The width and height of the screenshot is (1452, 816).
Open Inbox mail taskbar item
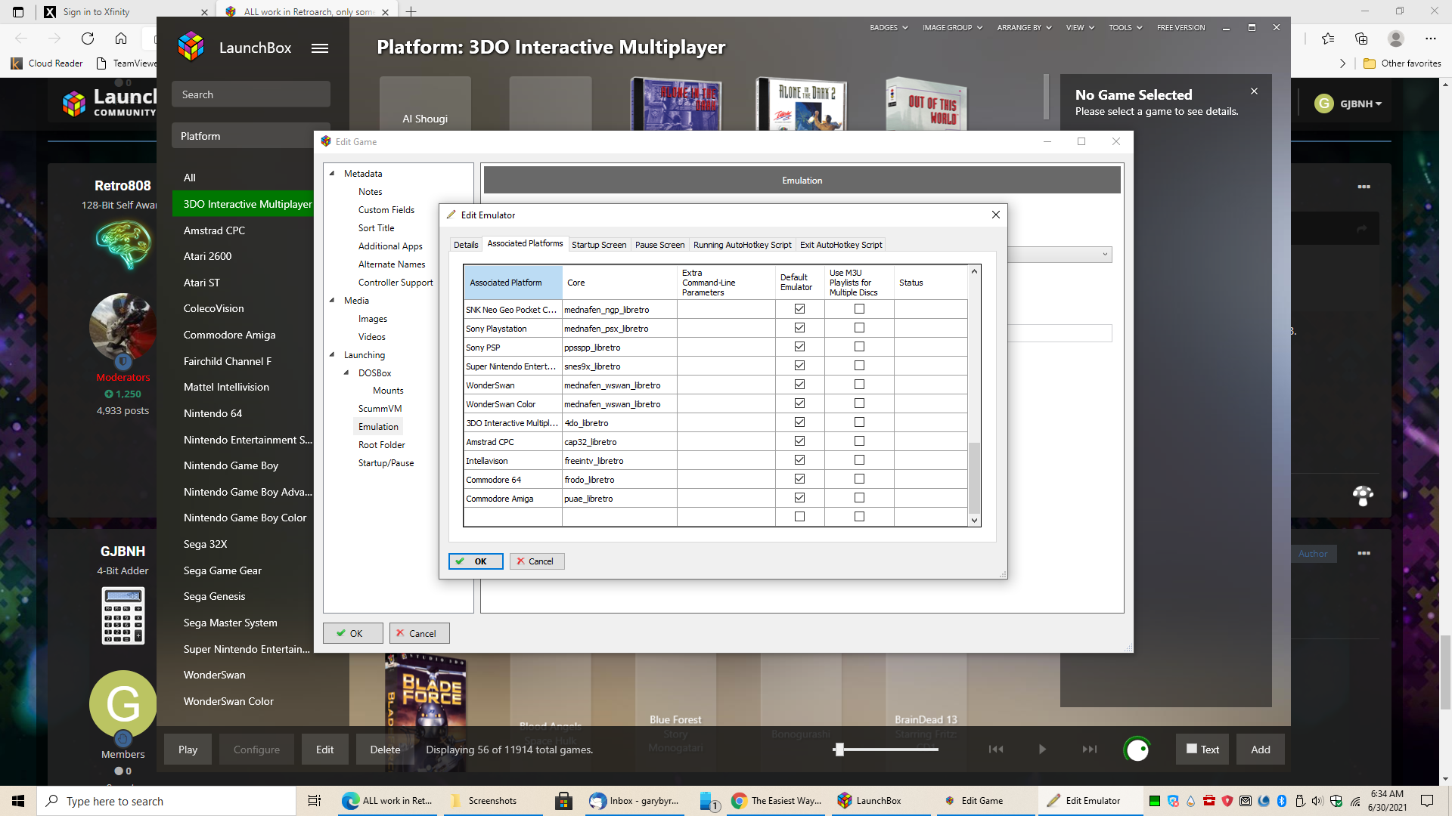[x=635, y=801]
